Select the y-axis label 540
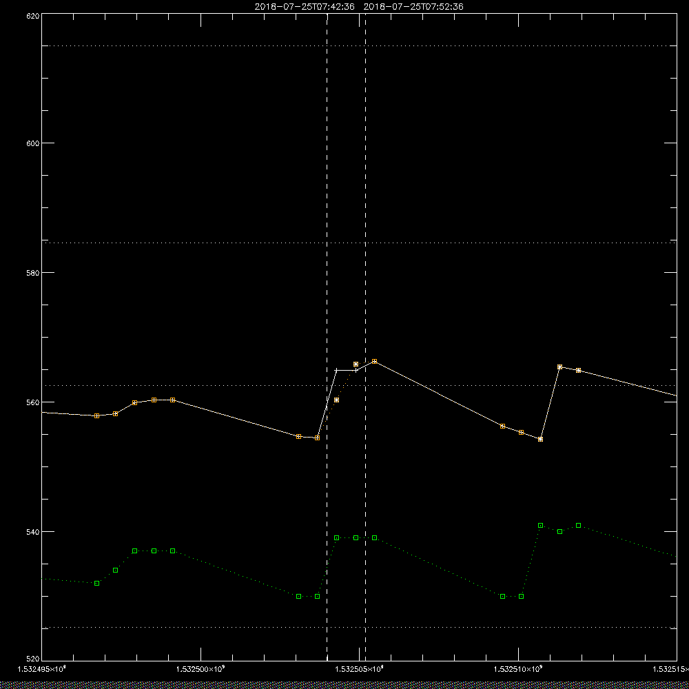The image size is (689, 689). (x=33, y=532)
